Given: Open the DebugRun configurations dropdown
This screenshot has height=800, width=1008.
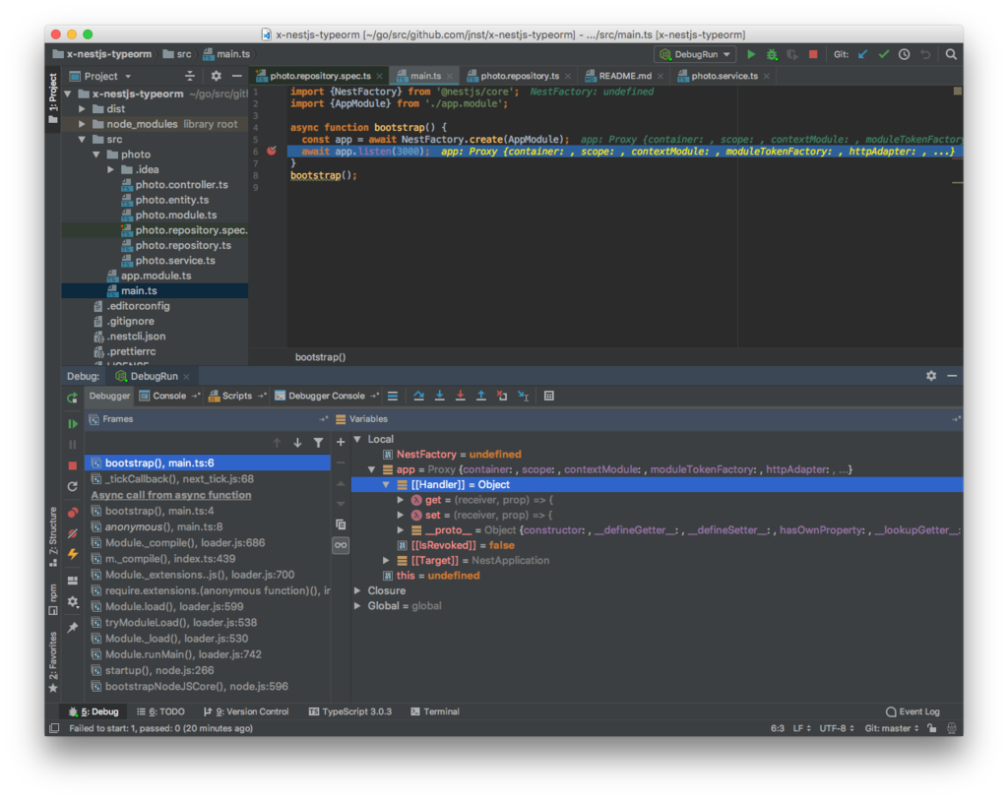Looking at the screenshot, I should [696, 54].
